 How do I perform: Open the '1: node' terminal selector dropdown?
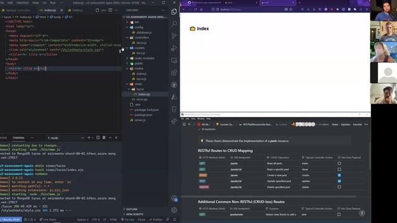pyautogui.click(x=65, y=138)
